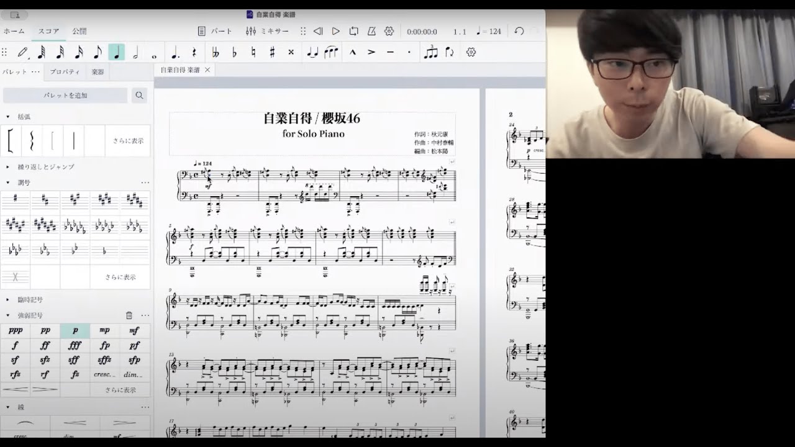Show more dynamics (さらに表示)
Screen dimensions: 795x447
[x=120, y=390]
